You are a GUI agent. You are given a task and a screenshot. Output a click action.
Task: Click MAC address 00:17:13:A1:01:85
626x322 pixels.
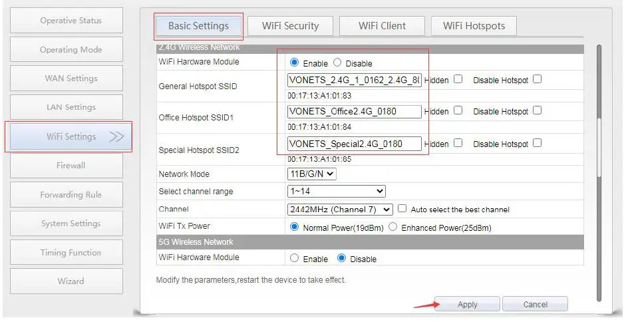click(319, 159)
